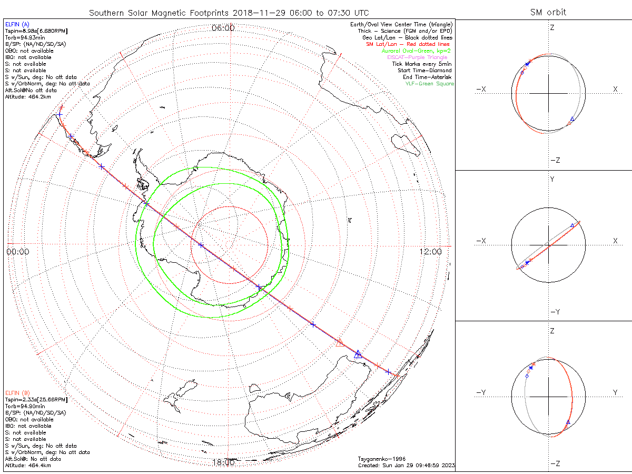Click the 00:00 local time label

point(18,252)
